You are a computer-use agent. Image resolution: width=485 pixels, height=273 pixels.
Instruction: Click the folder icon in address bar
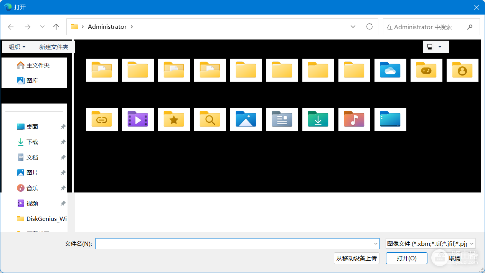pos(74,27)
